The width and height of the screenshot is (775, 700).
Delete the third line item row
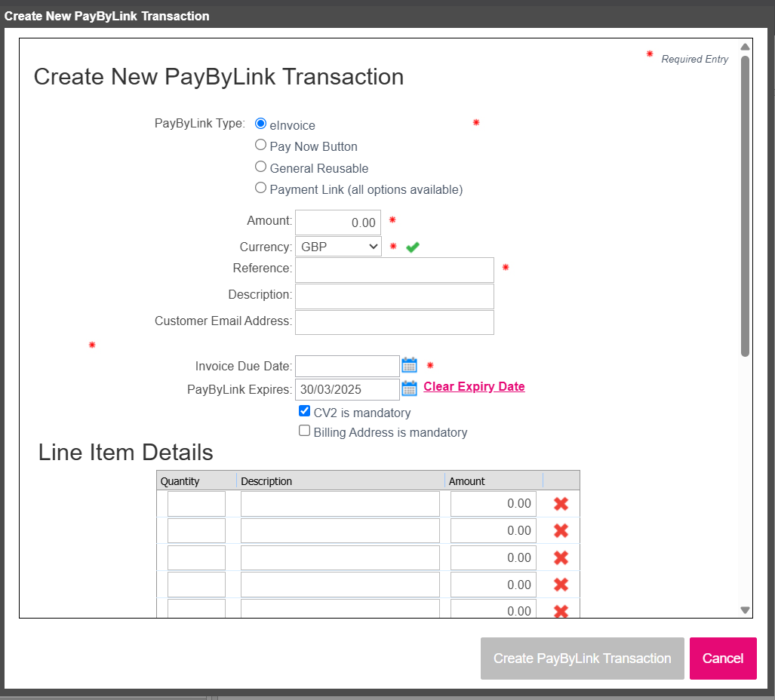(561, 557)
